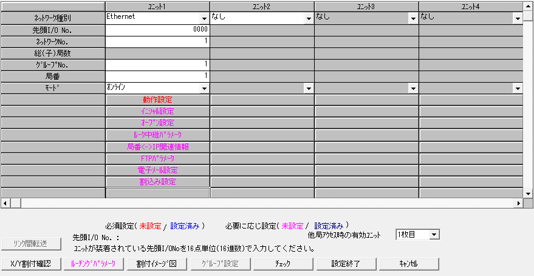Open the オープン設定 settings
The height and width of the screenshot is (276, 534).
pos(157,123)
